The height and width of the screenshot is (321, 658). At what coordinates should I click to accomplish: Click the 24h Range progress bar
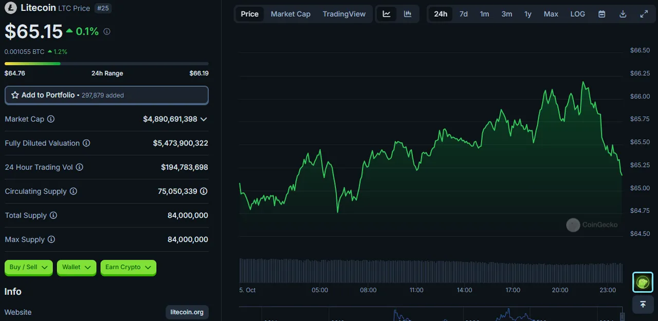tap(106, 64)
